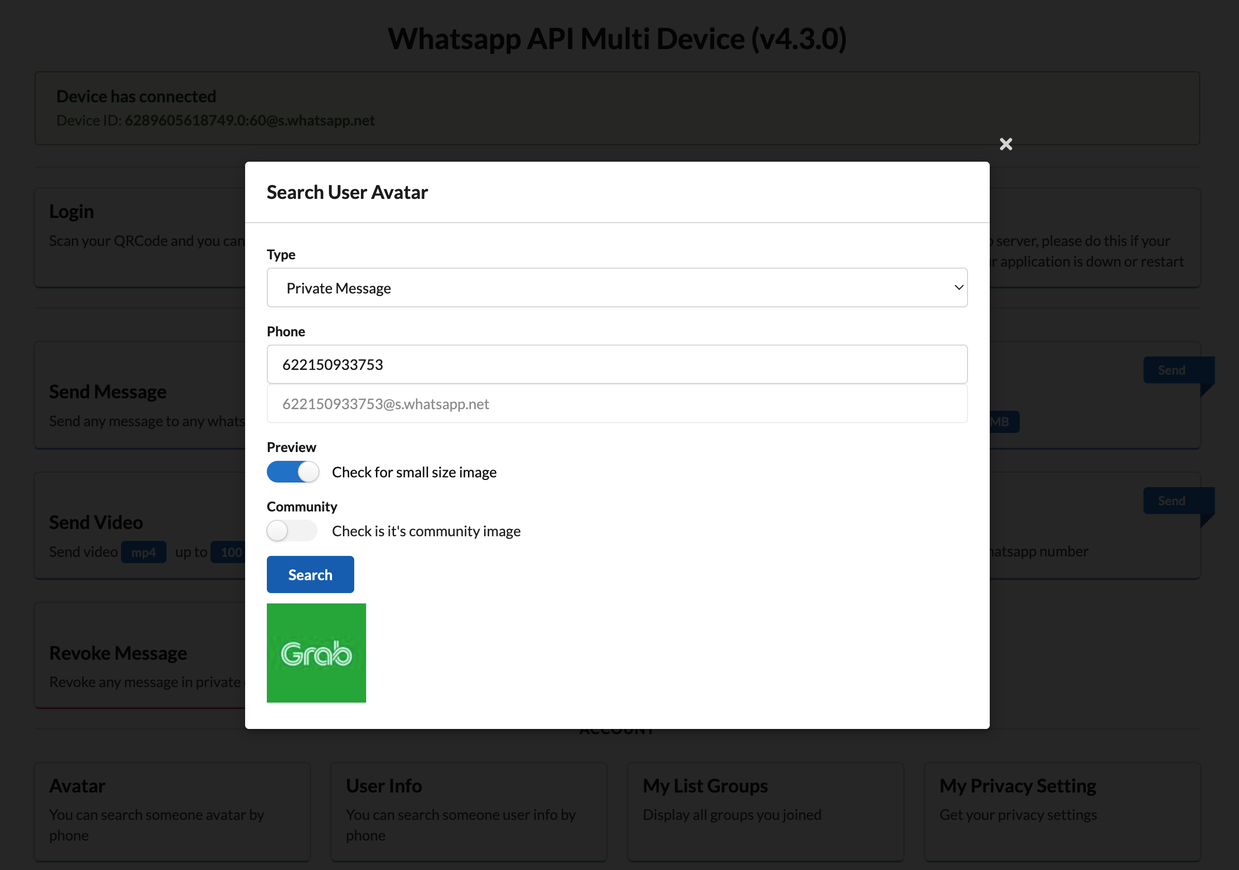Viewport: 1239px width, 870px height.
Task: Click the Grab avatar image result
Action: [316, 653]
